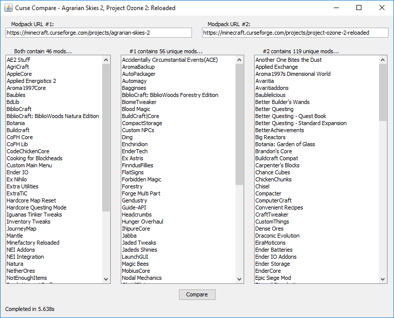Focus the Modpack URL #1 input field
Screen dimensions: 394x318
pos(99,33)
